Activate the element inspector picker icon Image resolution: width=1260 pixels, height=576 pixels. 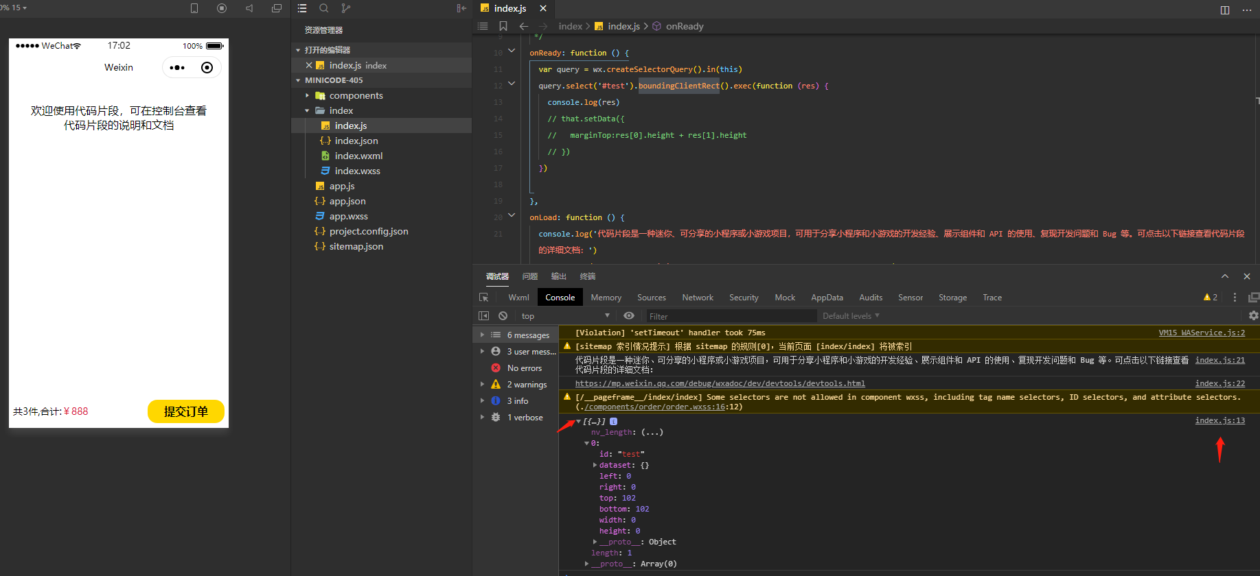pos(484,298)
